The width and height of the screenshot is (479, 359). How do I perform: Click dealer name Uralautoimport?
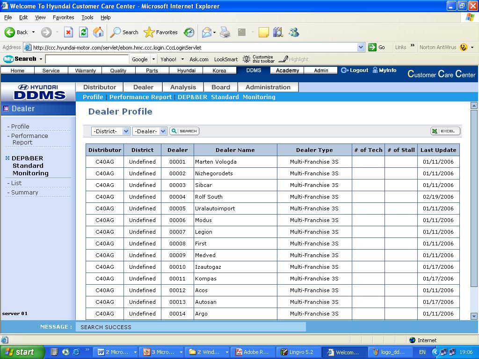point(215,208)
